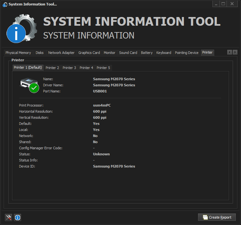The height and width of the screenshot is (225, 241).
Task: Select the Pointing Device tab
Action: (186, 53)
